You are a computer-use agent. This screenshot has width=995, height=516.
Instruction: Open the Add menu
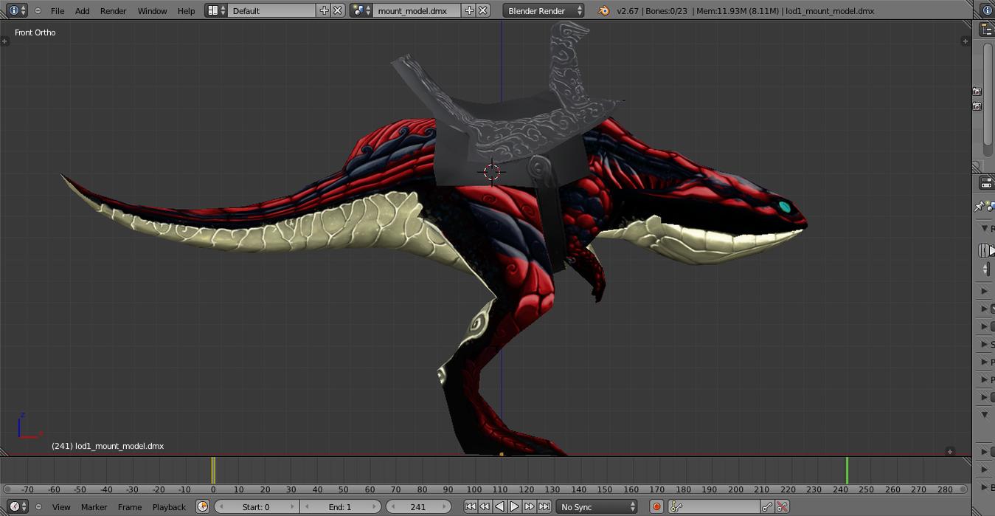83,11
